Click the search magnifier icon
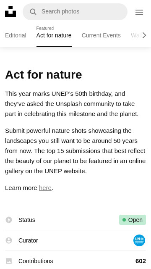Screen dimensions: 151x269 pos(33,12)
